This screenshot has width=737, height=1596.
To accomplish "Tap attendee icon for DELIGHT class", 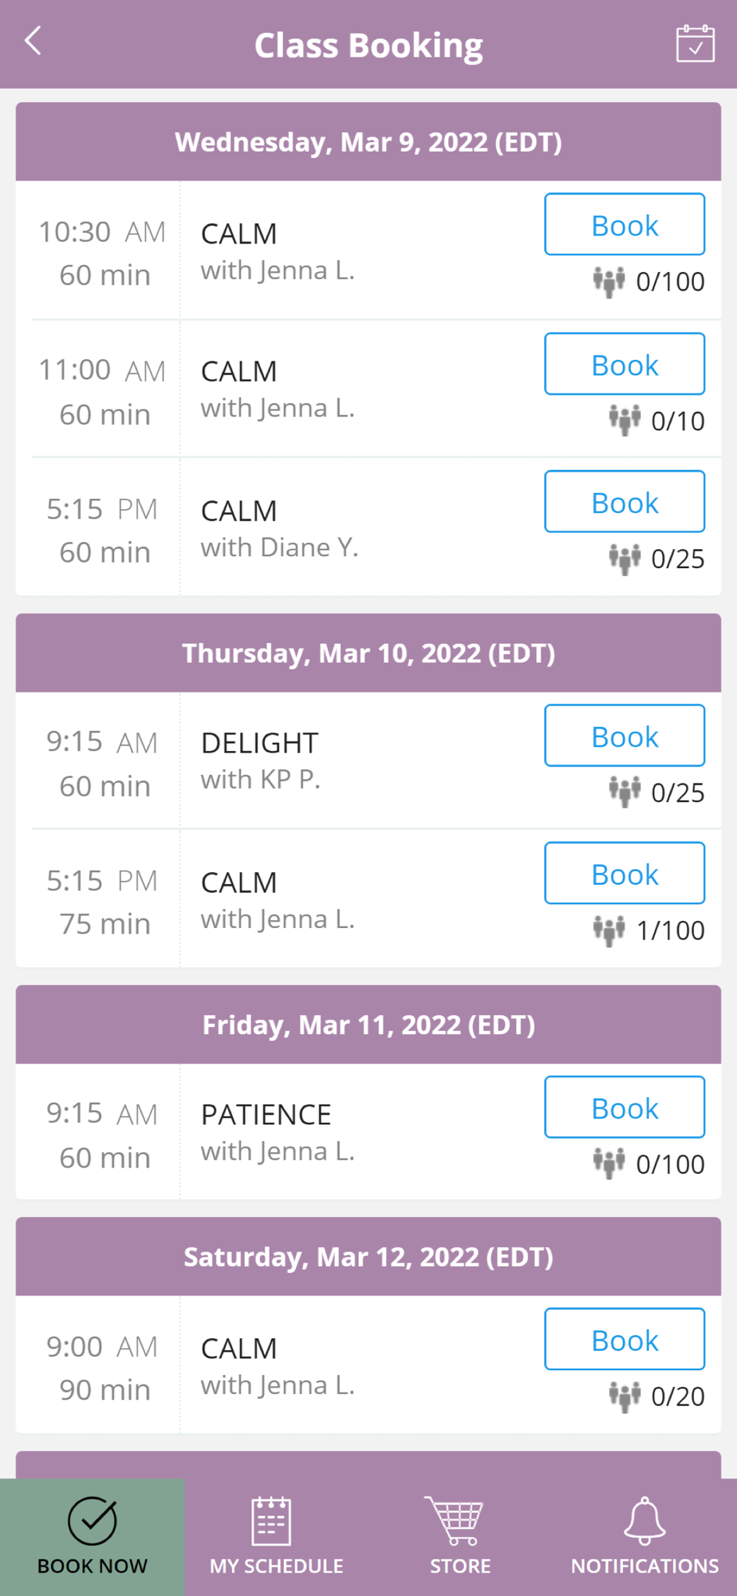I will (625, 792).
